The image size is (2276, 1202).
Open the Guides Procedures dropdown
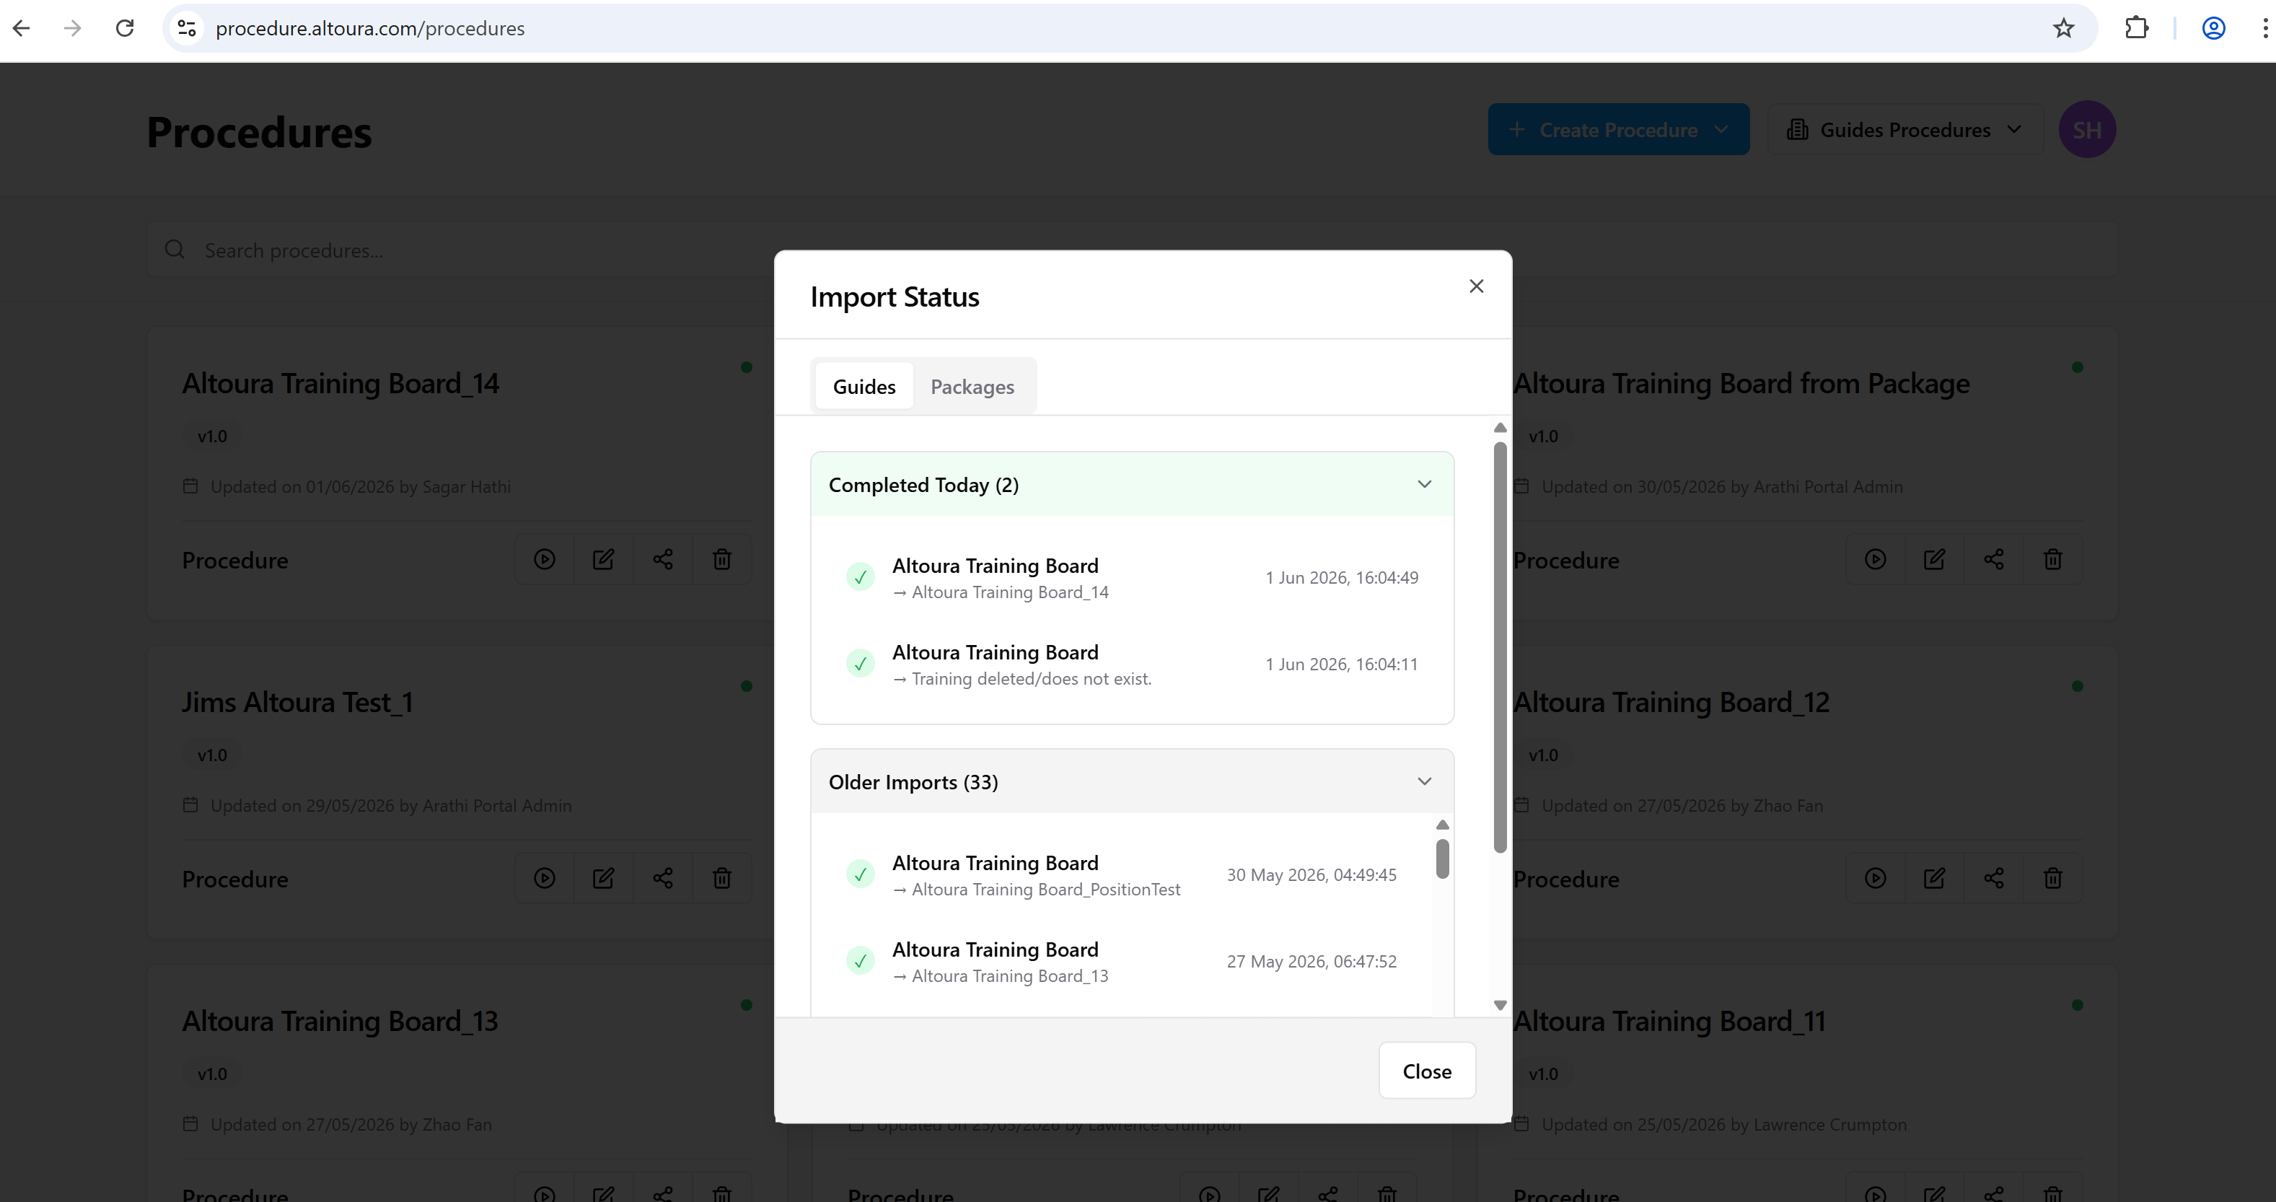1905,130
